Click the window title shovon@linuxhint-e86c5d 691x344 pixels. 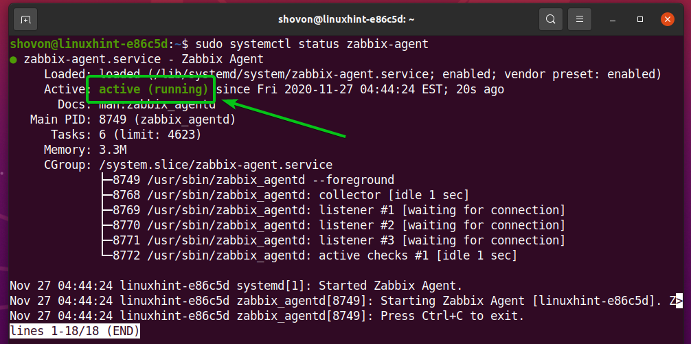pyautogui.click(x=345, y=19)
